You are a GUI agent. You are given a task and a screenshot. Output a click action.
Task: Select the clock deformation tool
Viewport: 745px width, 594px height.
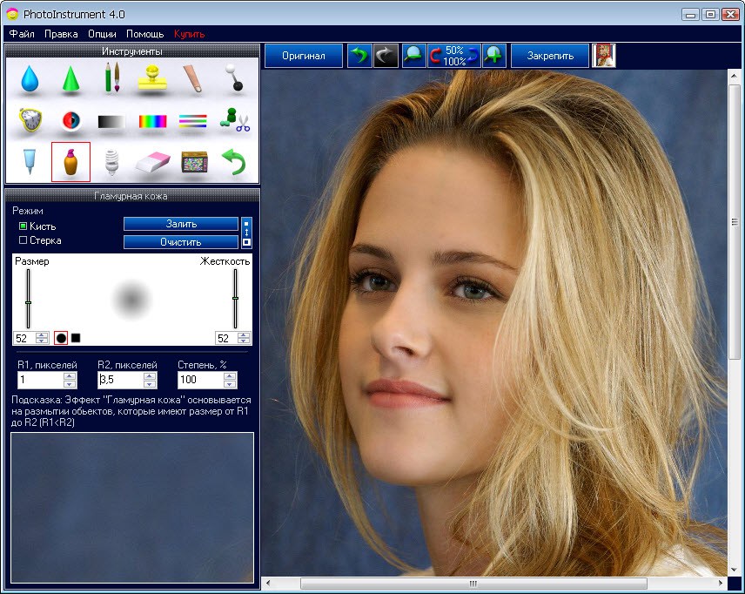tap(30, 119)
